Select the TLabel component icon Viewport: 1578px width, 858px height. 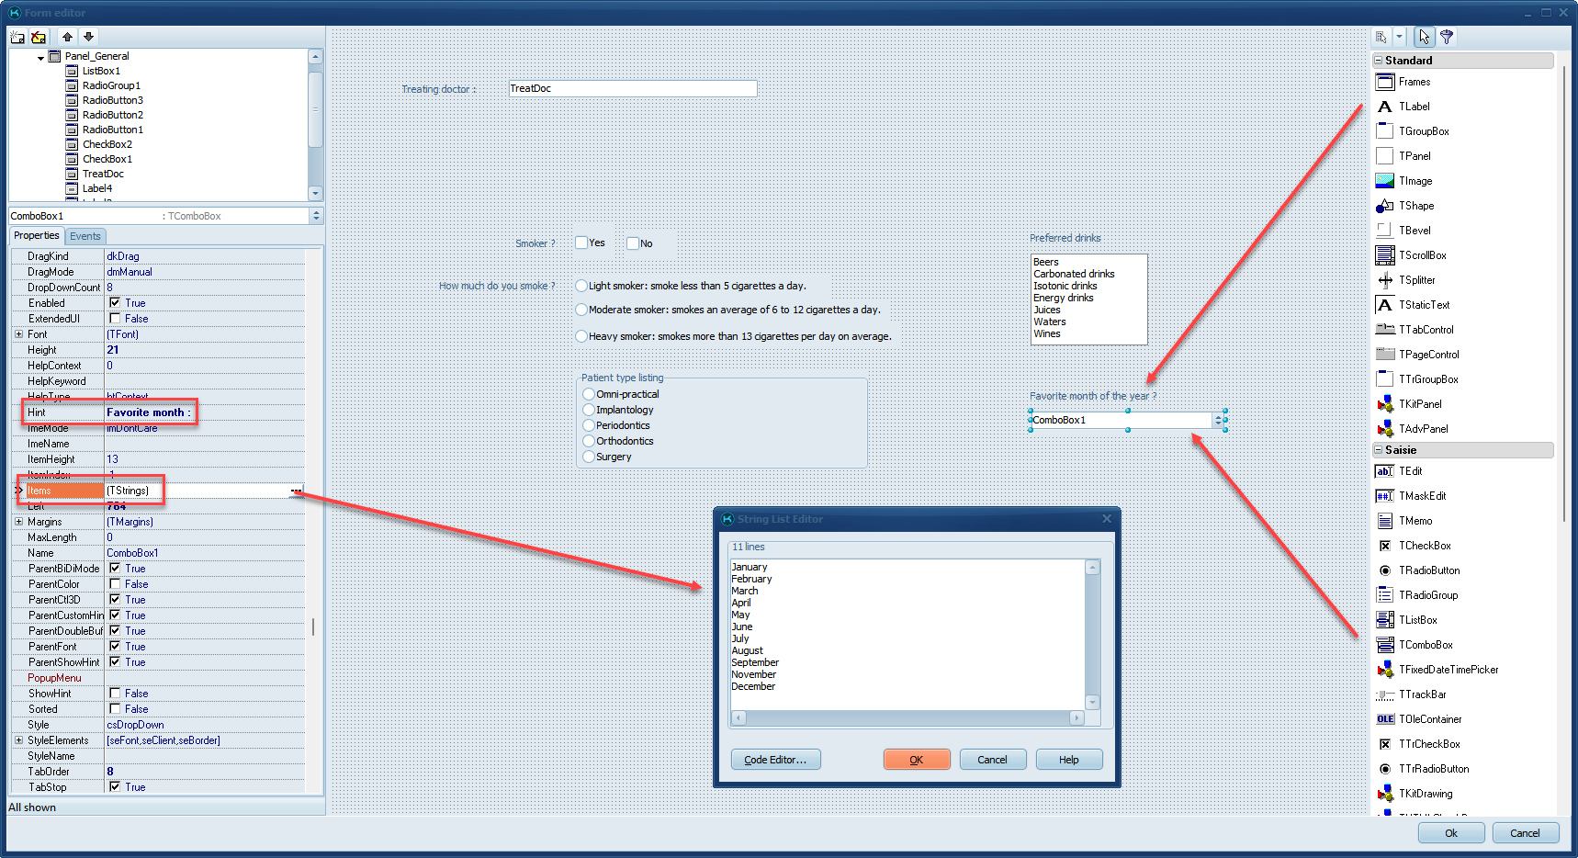(1385, 107)
